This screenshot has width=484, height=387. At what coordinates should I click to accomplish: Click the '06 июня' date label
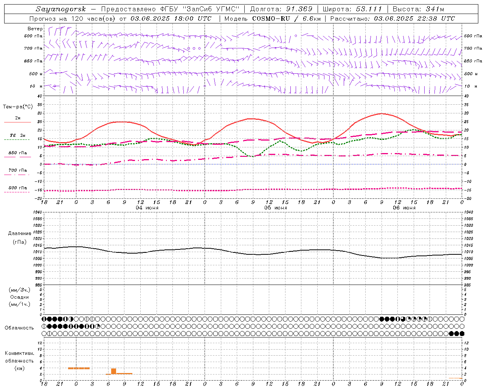coord(404,208)
